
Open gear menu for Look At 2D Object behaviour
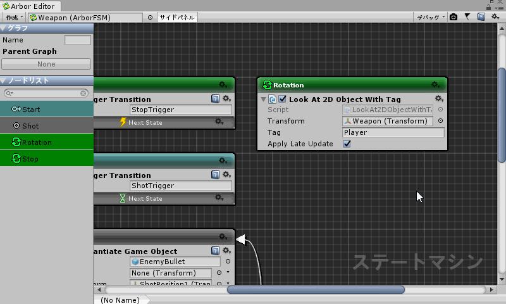(x=438, y=99)
